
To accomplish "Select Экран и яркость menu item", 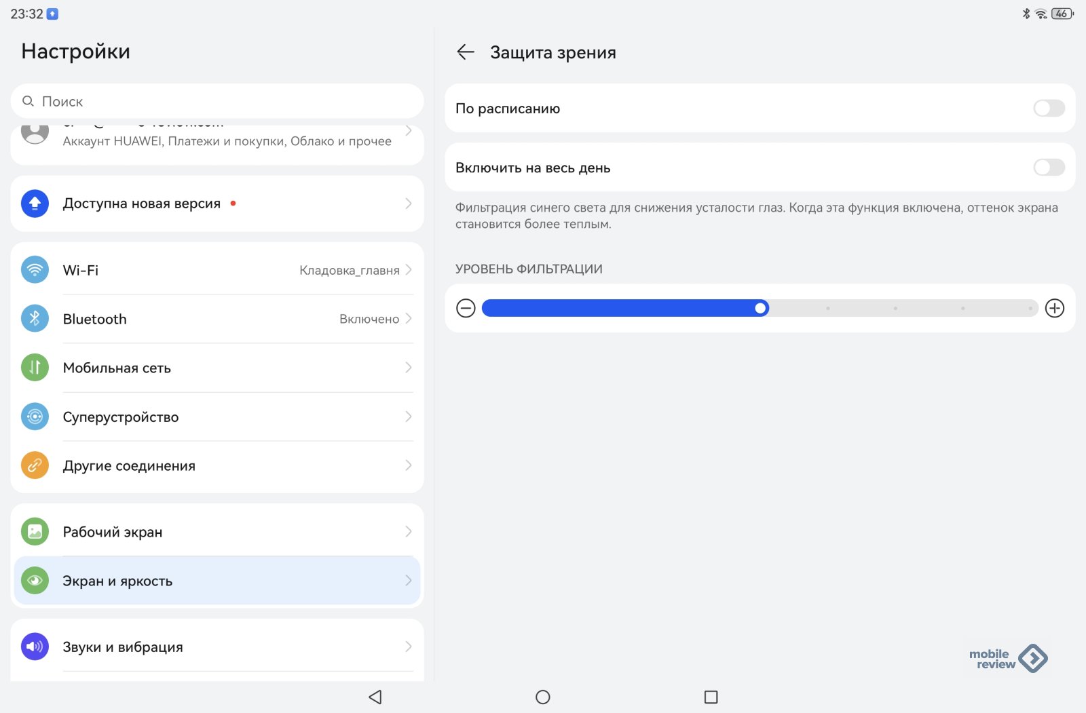I will point(217,581).
